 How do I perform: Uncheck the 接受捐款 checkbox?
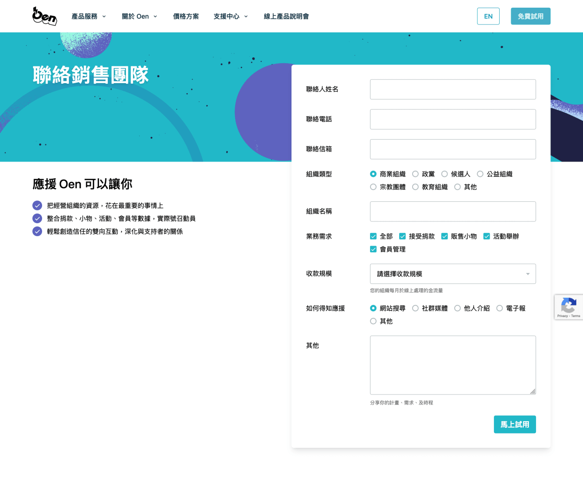pyautogui.click(x=403, y=236)
